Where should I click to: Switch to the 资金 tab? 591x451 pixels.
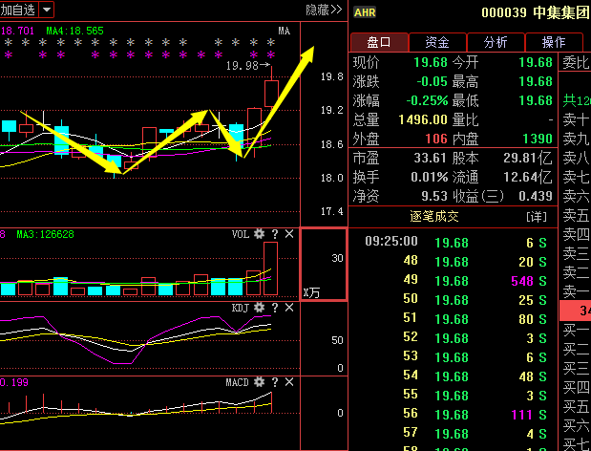pyautogui.click(x=437, y=42)
